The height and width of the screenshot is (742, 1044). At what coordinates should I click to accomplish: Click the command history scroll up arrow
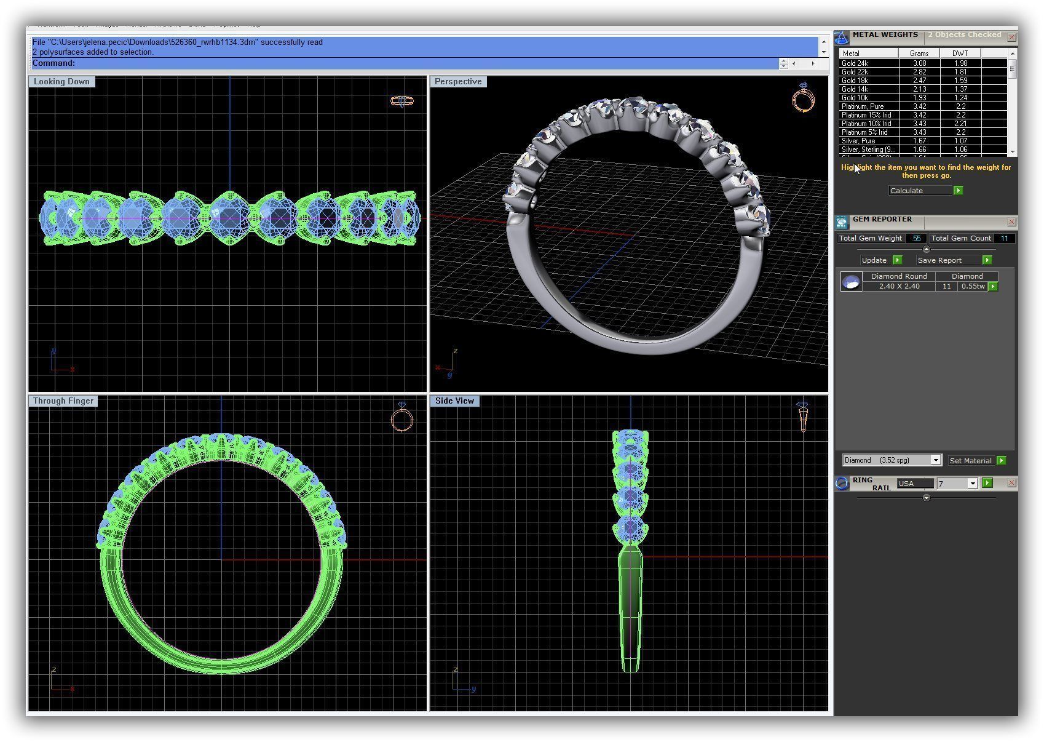823,42
